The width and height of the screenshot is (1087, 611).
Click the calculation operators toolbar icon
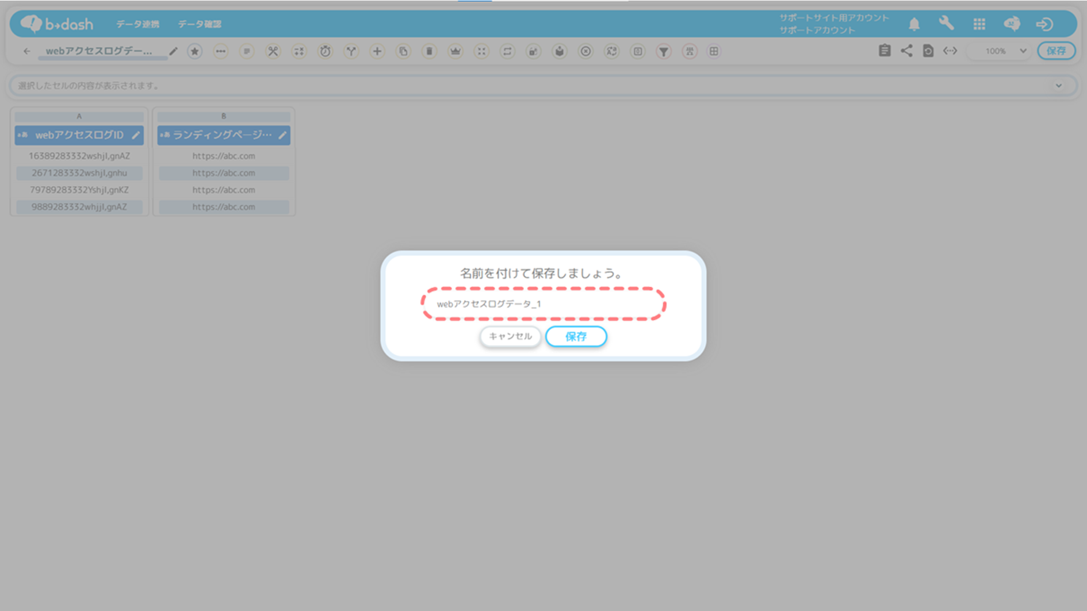tap(299, 51)
